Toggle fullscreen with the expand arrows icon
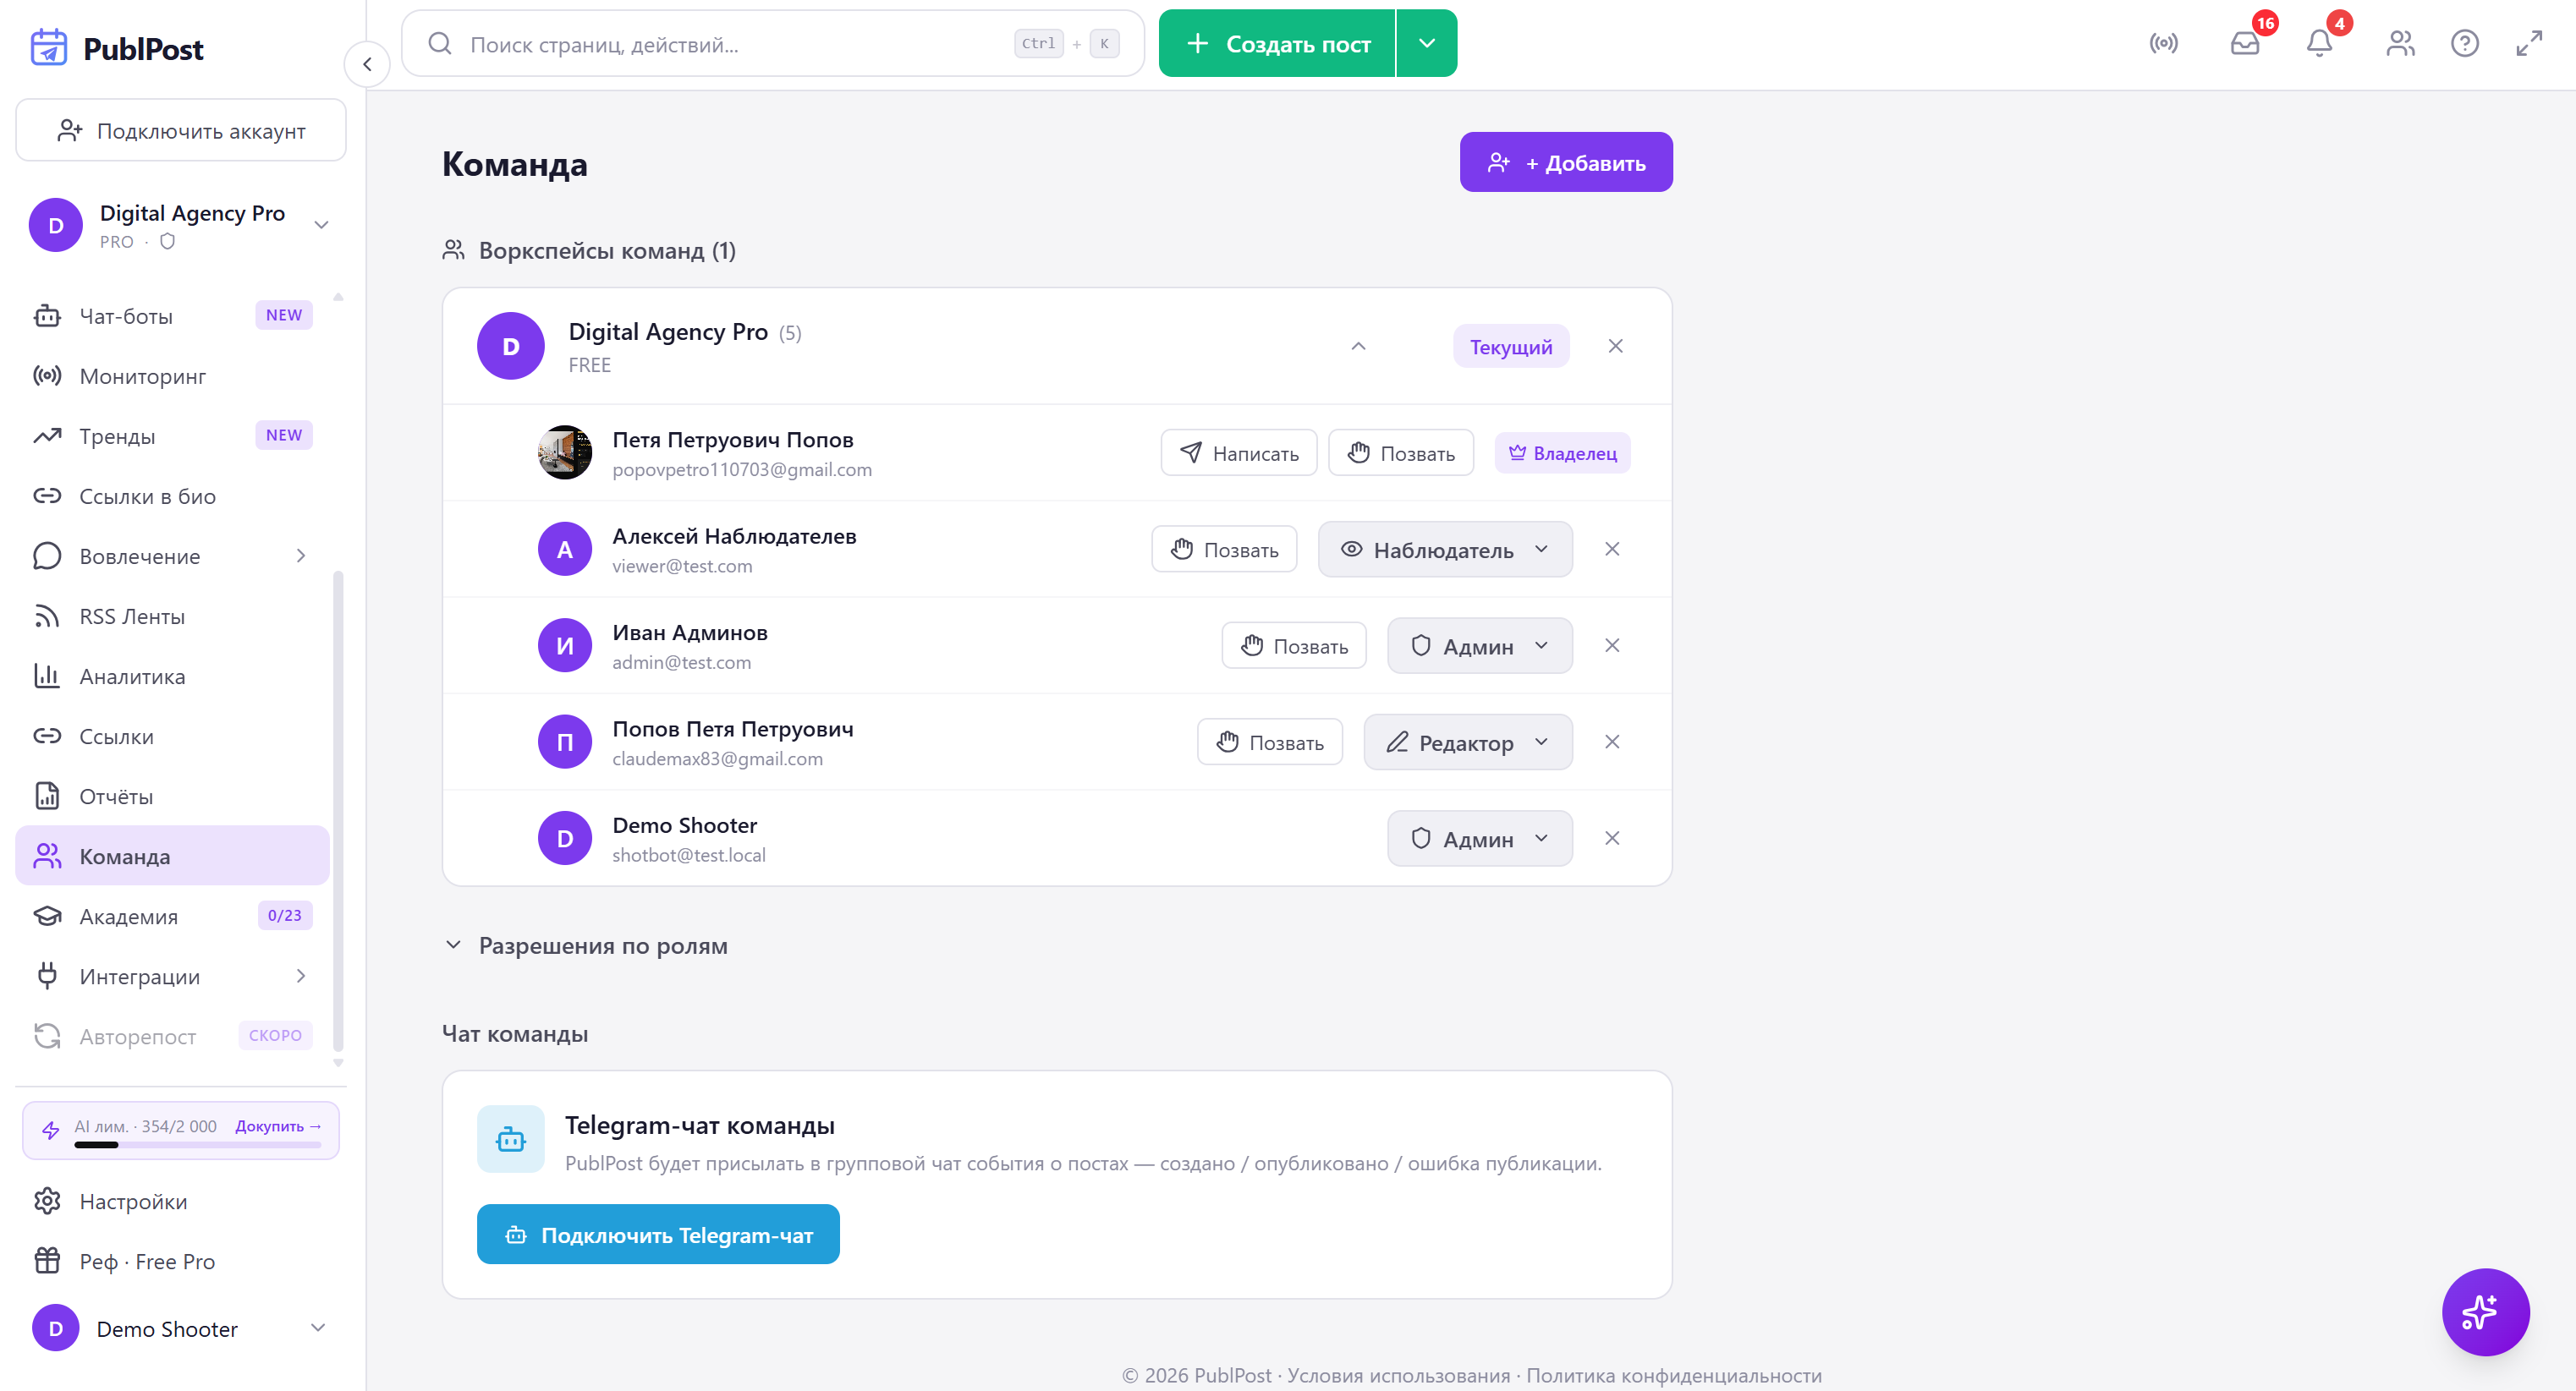Screen dimensions: 2576x1391 point(2528,44)
